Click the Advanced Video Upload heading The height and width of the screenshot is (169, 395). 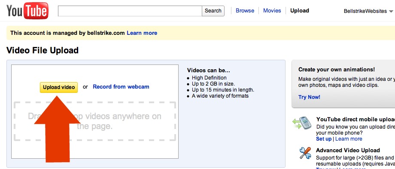(348, 151)
